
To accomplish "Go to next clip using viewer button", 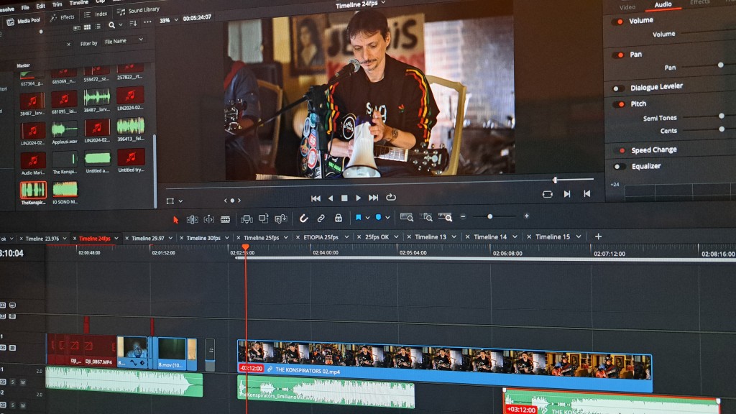I will click(x=567, y=194).
